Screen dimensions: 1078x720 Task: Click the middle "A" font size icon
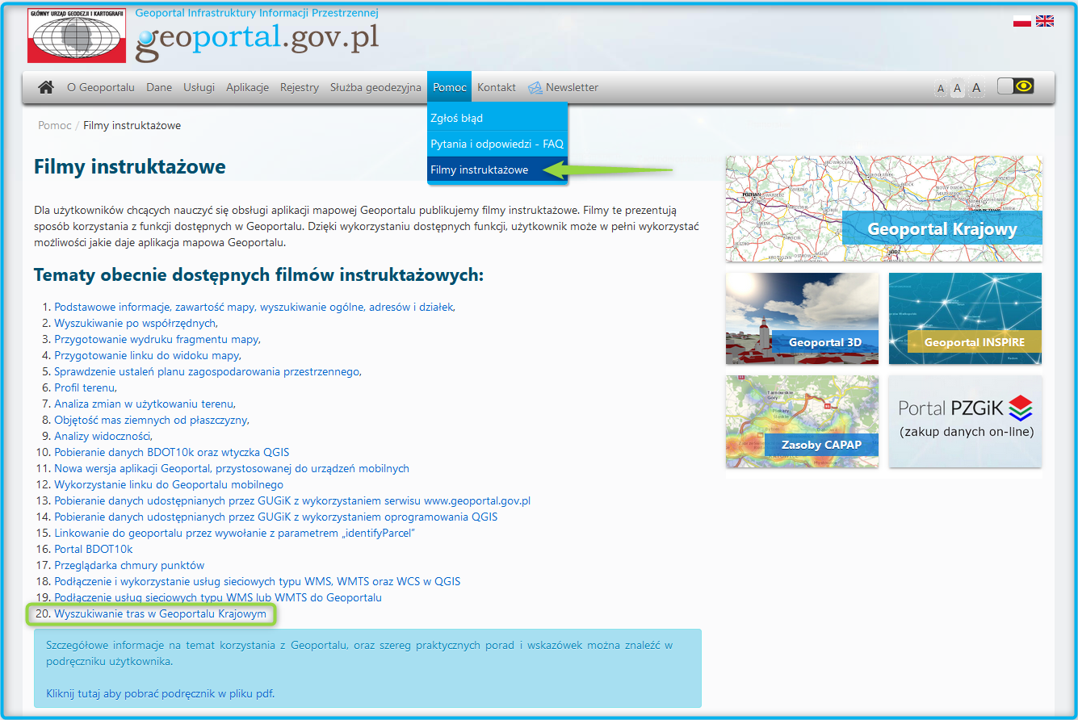click(958, 88)
